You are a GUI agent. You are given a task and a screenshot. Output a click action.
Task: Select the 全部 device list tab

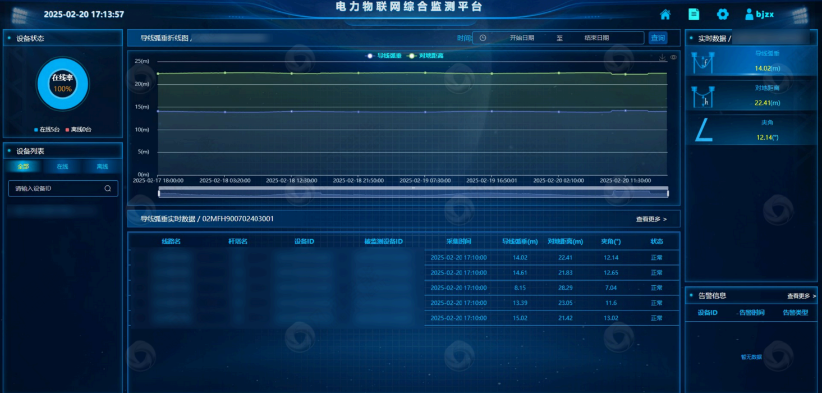tap(23, 167)
